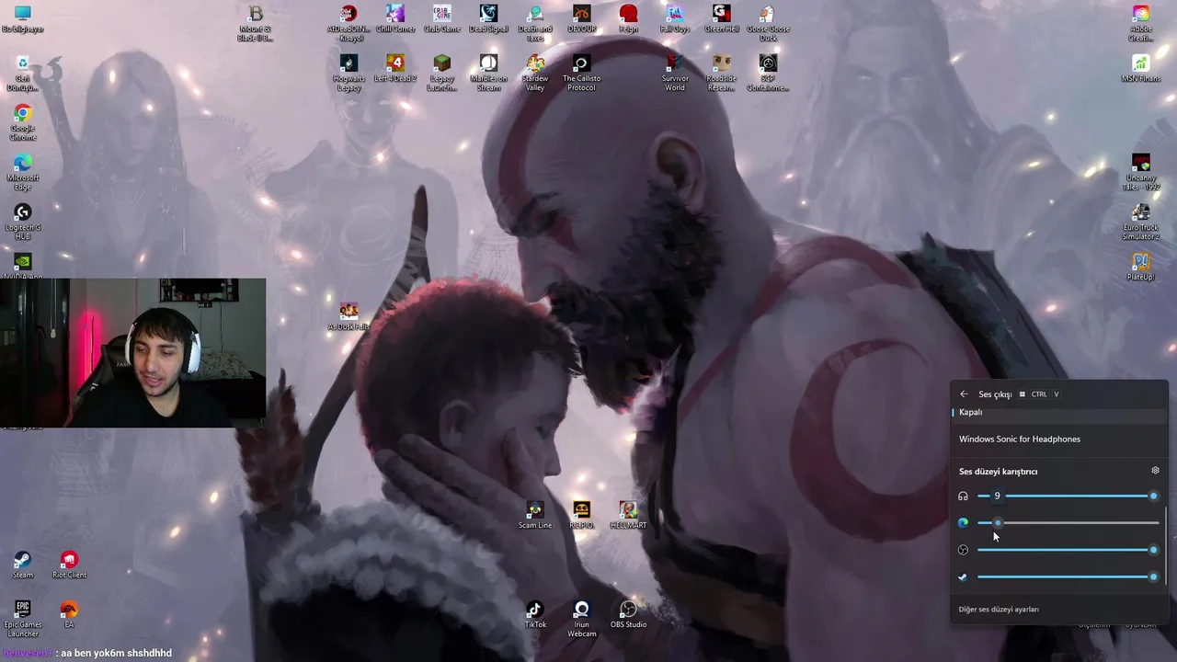Image resolution: width=1177 pixels, height=662 pixels.
Task: Select the Crab Game desktop icon
Action: point(442,18)
